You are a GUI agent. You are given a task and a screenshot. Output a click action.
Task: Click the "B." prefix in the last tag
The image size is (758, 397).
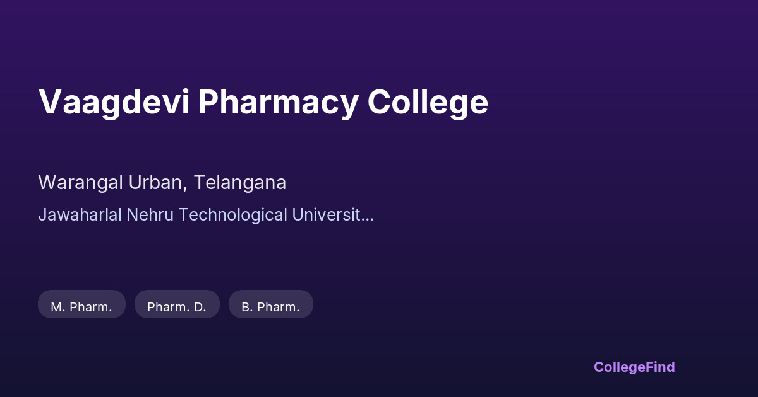247,307
